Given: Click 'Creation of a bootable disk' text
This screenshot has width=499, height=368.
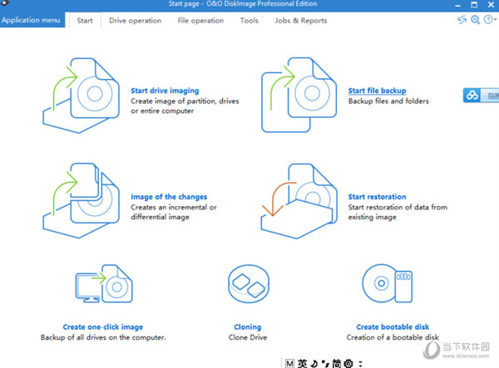Looking at the screenshot, I should [x=393, y=337].
